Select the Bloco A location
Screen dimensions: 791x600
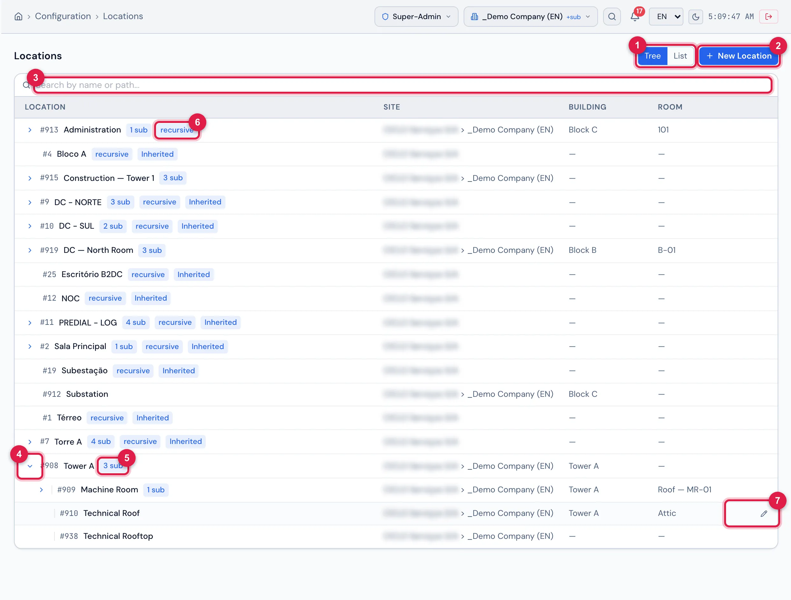(x=71, y=154)
